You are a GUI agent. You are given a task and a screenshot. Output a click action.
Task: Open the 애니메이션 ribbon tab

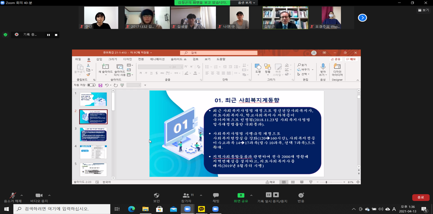point(157,59)
